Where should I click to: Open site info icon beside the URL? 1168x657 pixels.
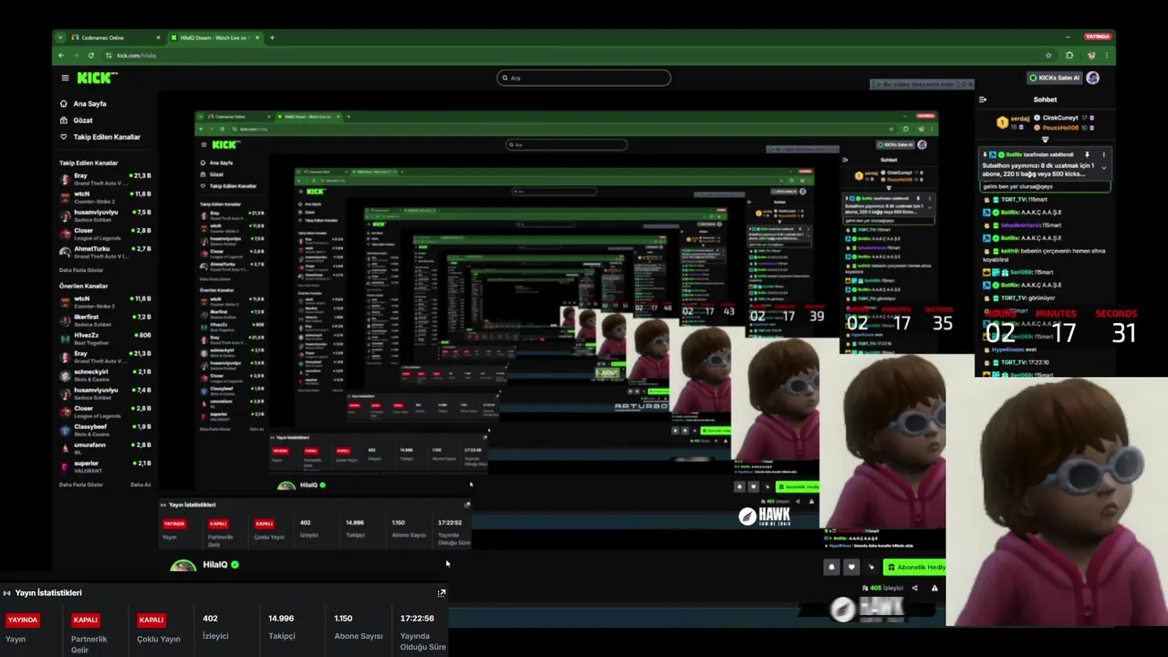click(x=109, y=56)
